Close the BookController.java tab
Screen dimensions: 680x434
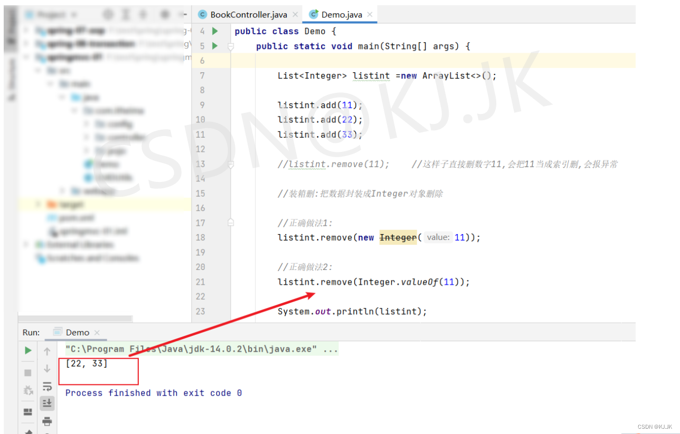pos(295,15)
